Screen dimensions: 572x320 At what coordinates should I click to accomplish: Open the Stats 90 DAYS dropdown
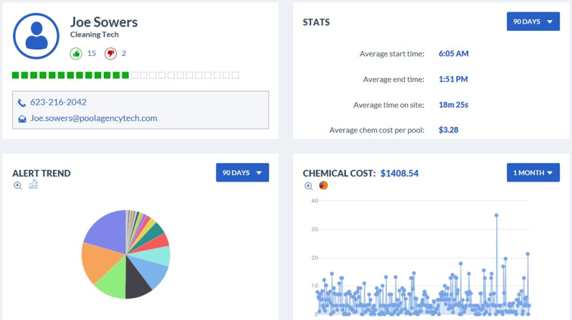533,21
